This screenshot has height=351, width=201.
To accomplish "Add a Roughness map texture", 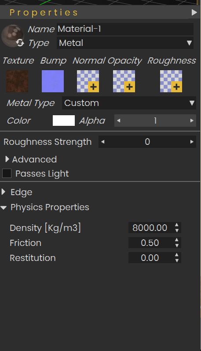I will 171,81.
